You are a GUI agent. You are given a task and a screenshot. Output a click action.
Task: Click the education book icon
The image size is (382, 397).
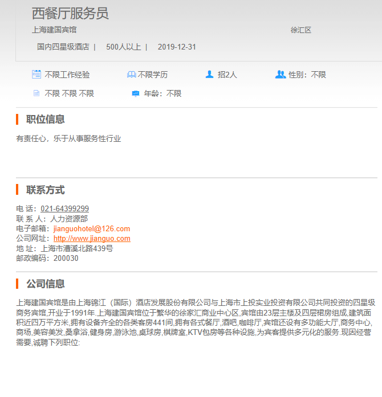tap(132, 75)
